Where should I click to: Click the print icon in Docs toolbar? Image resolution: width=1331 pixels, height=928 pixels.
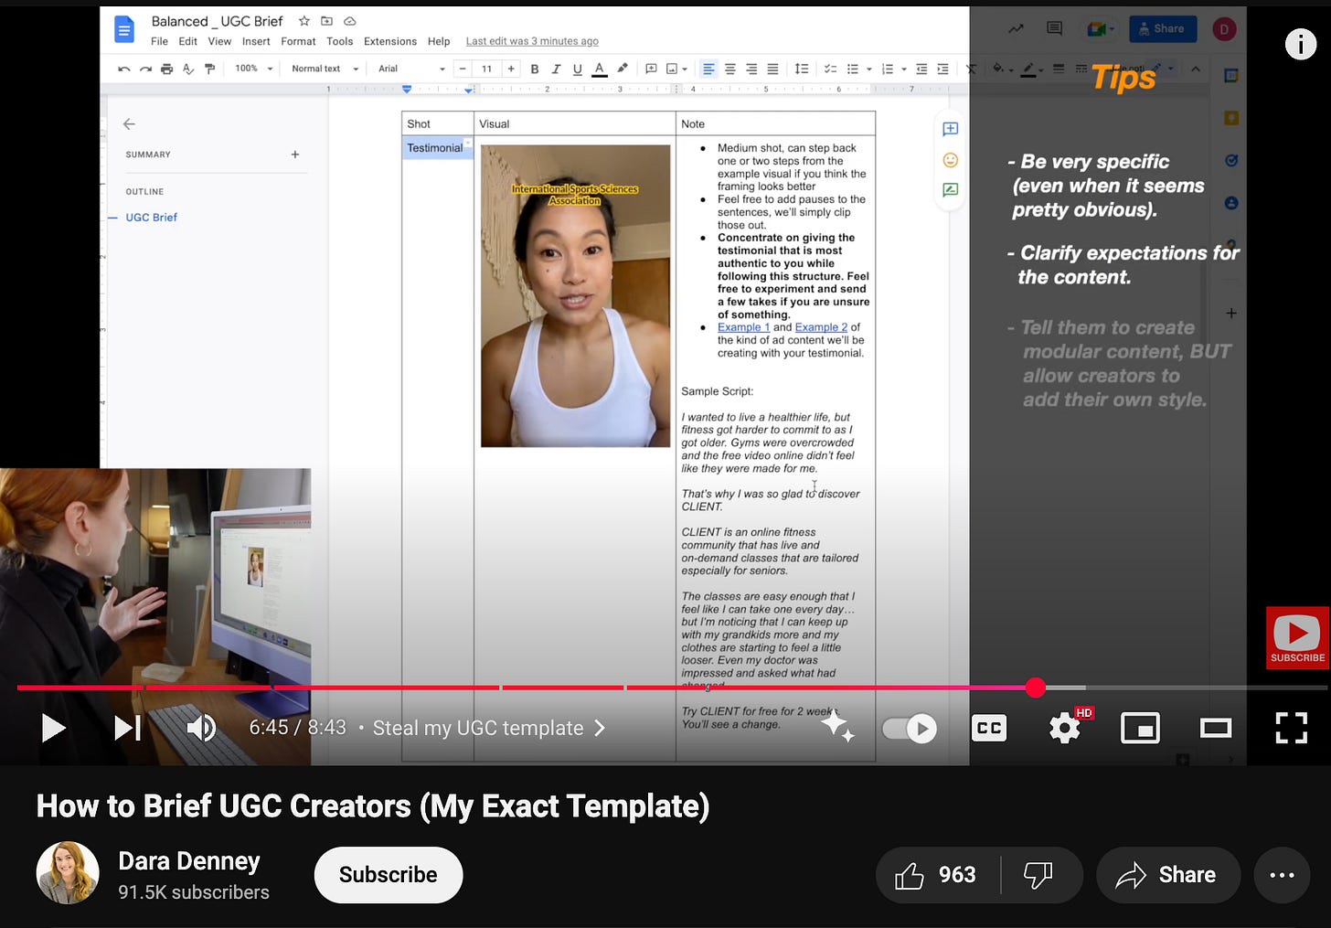(x=166, y=69)
